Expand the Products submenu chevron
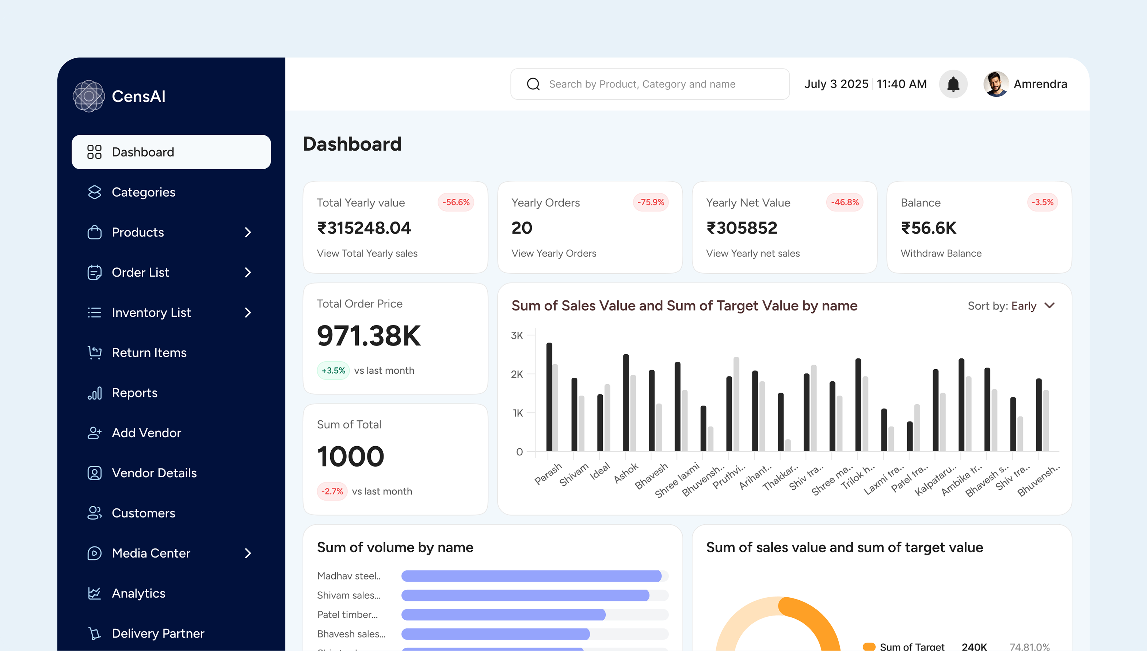The width and height of the screenshot is (1147, 651). click(x=248, y=232)
